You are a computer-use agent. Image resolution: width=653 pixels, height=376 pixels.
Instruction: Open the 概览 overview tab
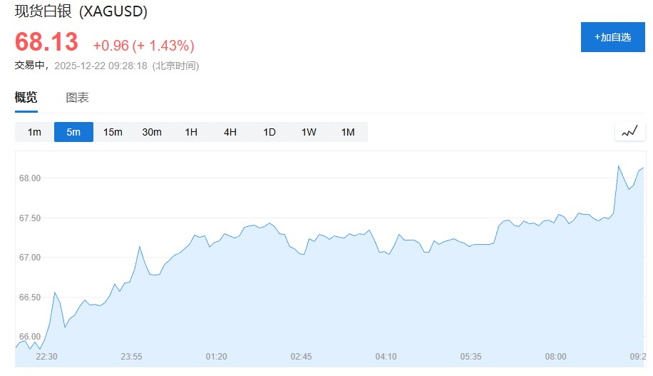pyautogui.click(x=26, y=98)
